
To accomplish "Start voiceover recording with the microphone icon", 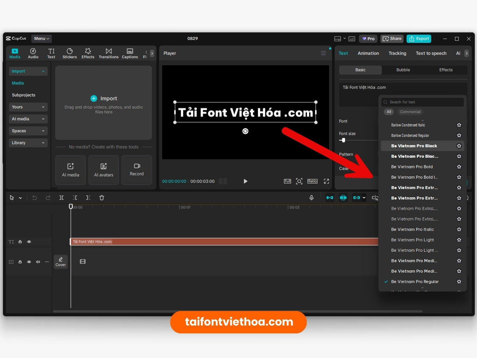I will point(312,198).
